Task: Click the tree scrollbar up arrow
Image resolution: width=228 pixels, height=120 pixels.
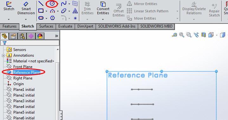Action: coord(58,49)
